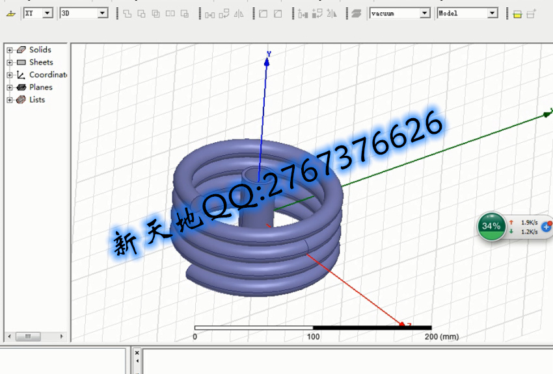The height and width of the screenshot is (374, 553).
Task: Open the Model selection dropdown
Action: 492,13
